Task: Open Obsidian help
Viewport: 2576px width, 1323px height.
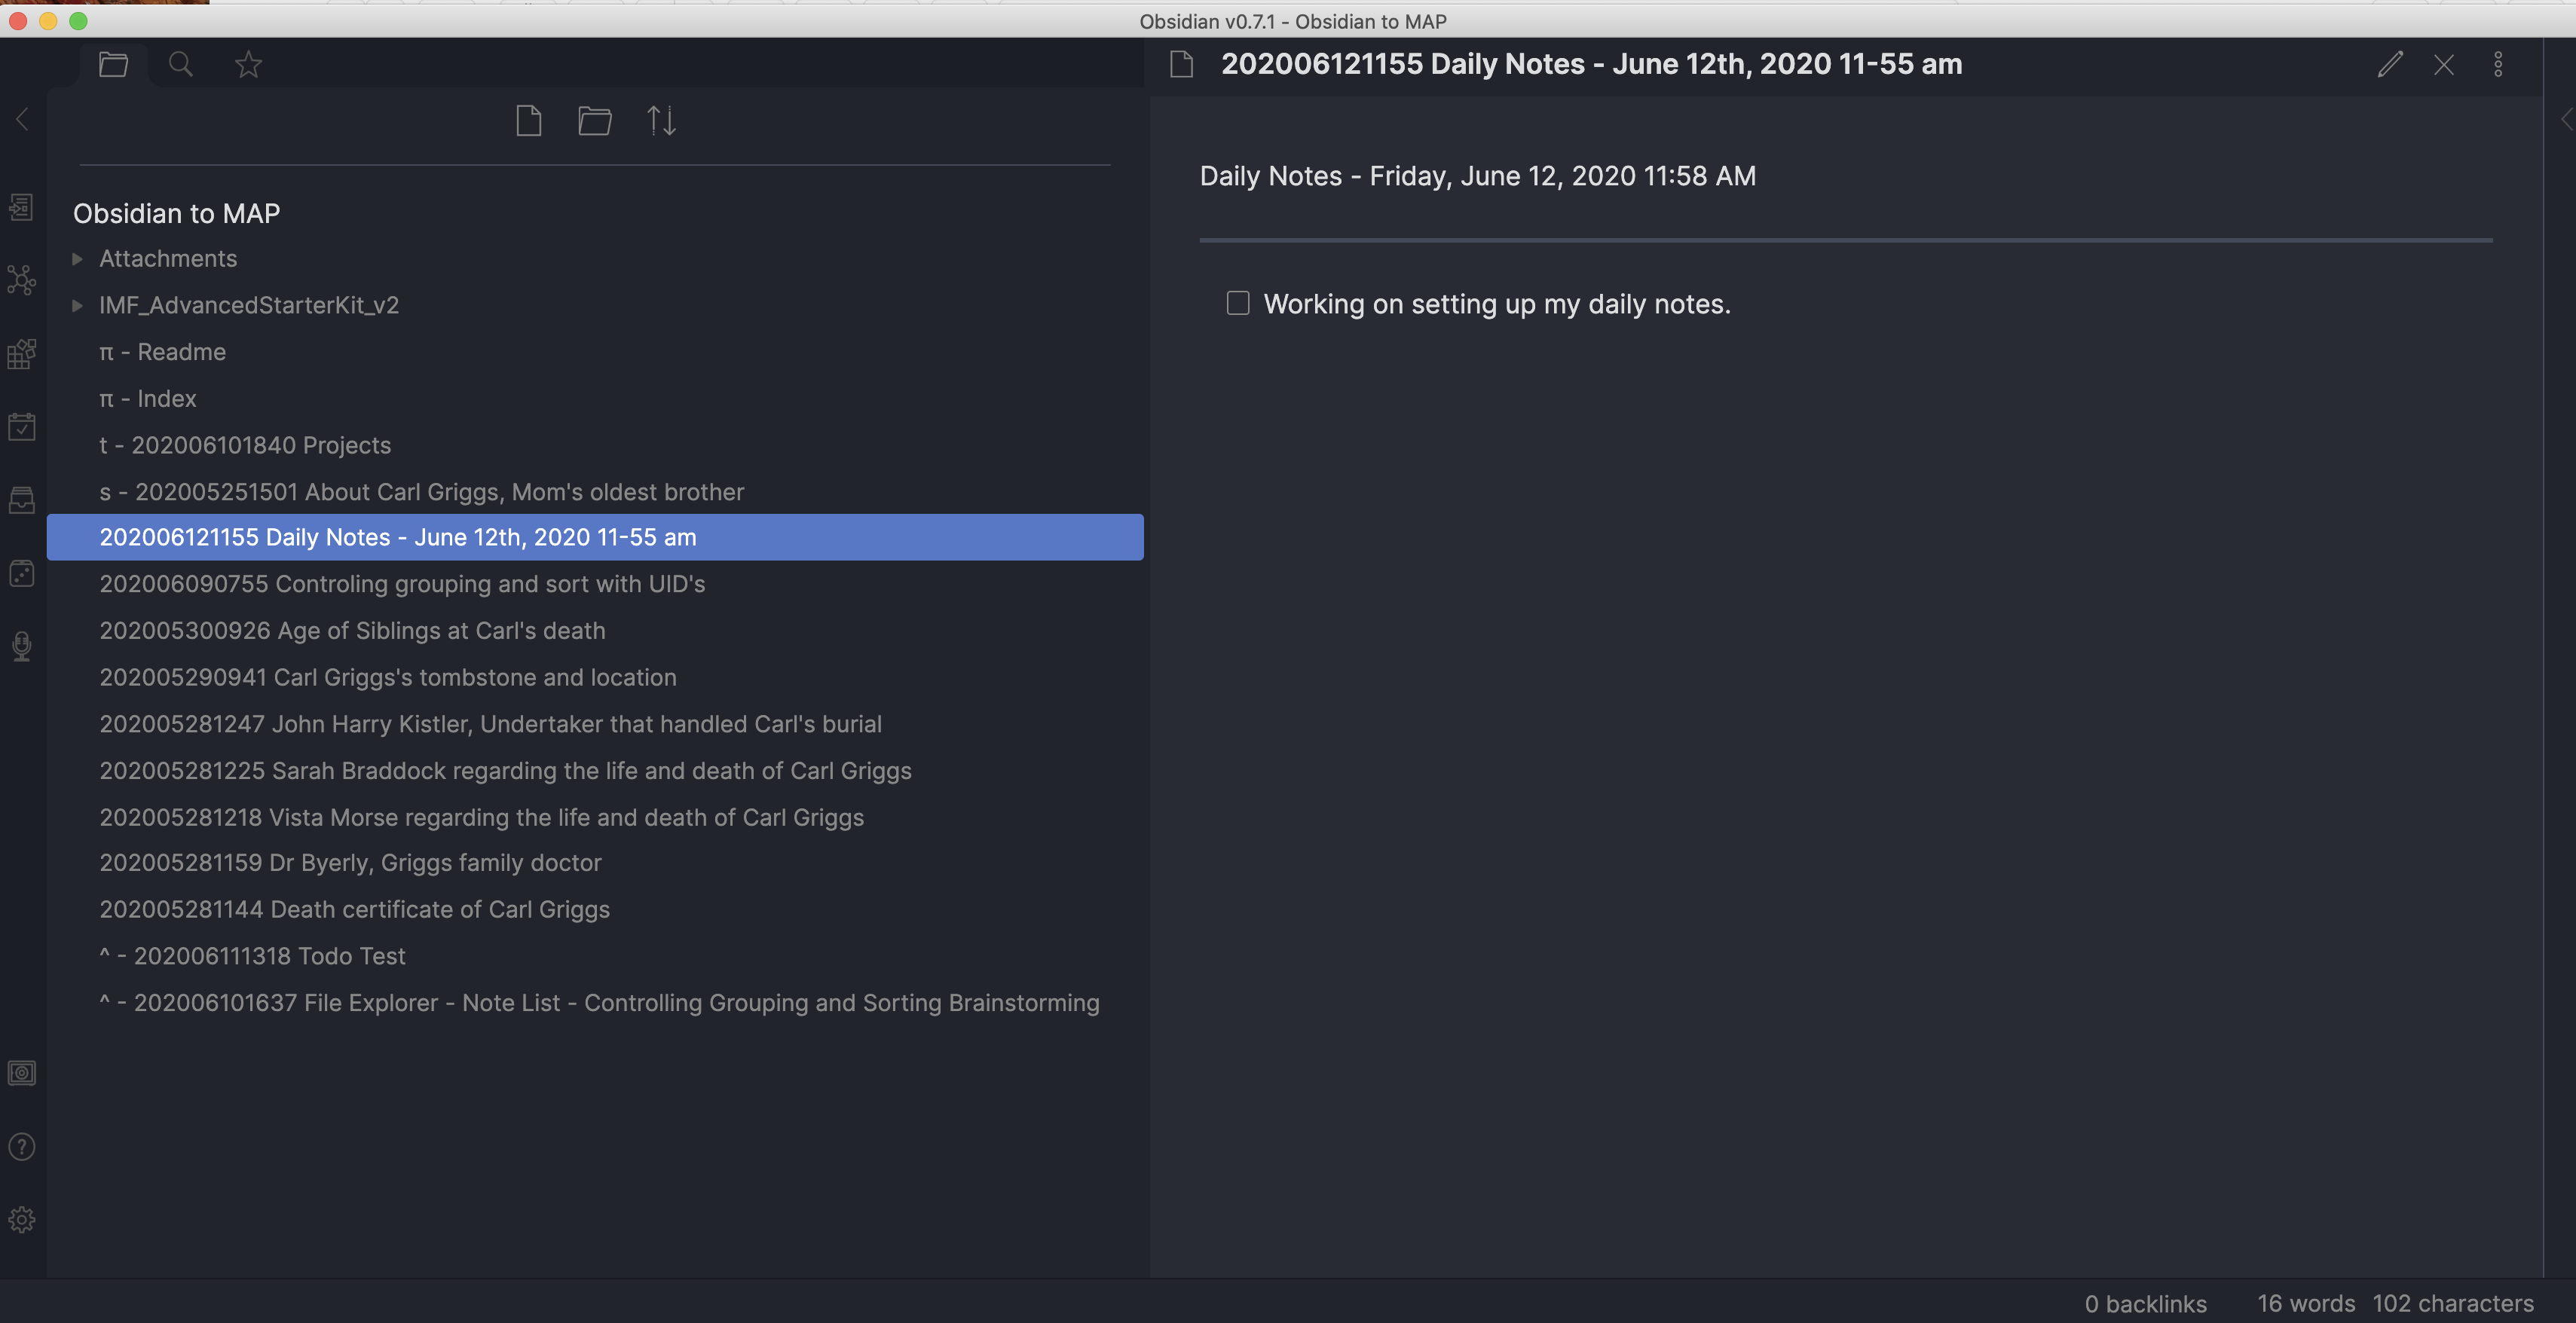Action: [21, 1146]
